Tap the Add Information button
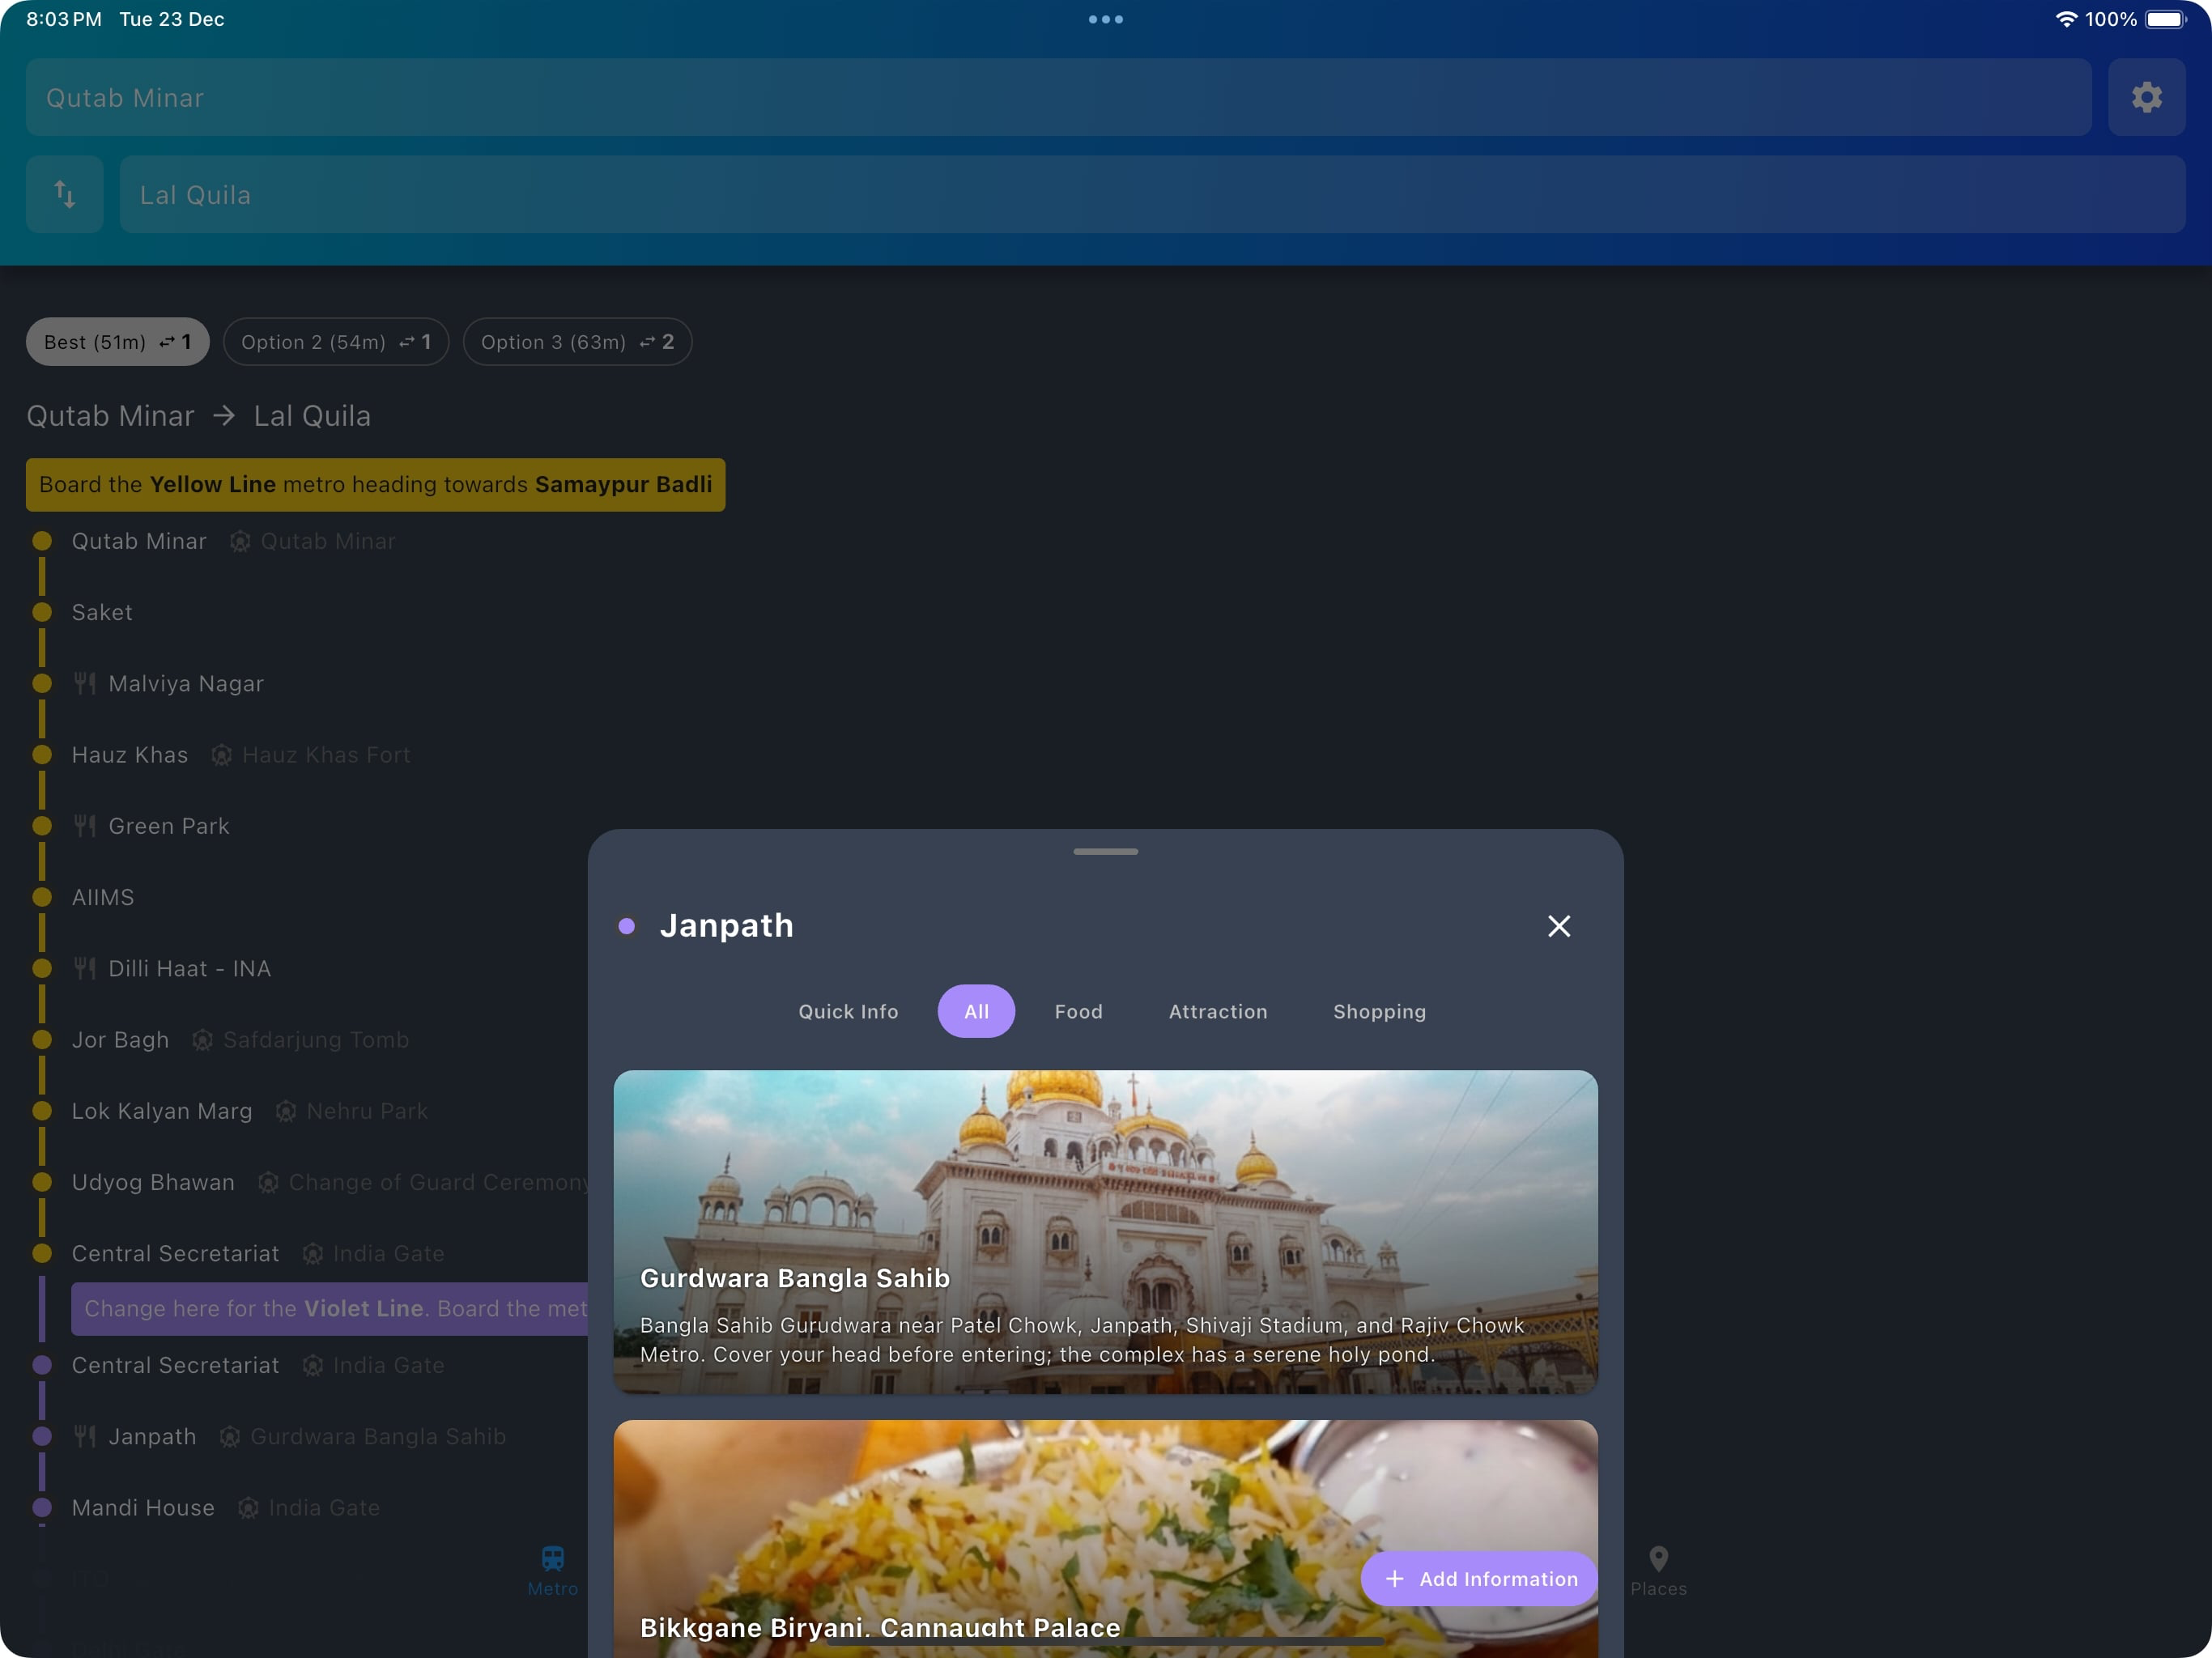Screen dimensions: 2212x1658 [1479, 1579]
